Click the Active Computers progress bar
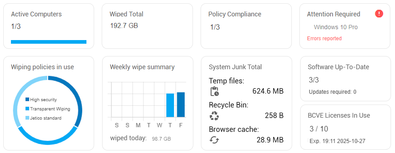Viewport: 395px width, 153px height. click(49, 42)
